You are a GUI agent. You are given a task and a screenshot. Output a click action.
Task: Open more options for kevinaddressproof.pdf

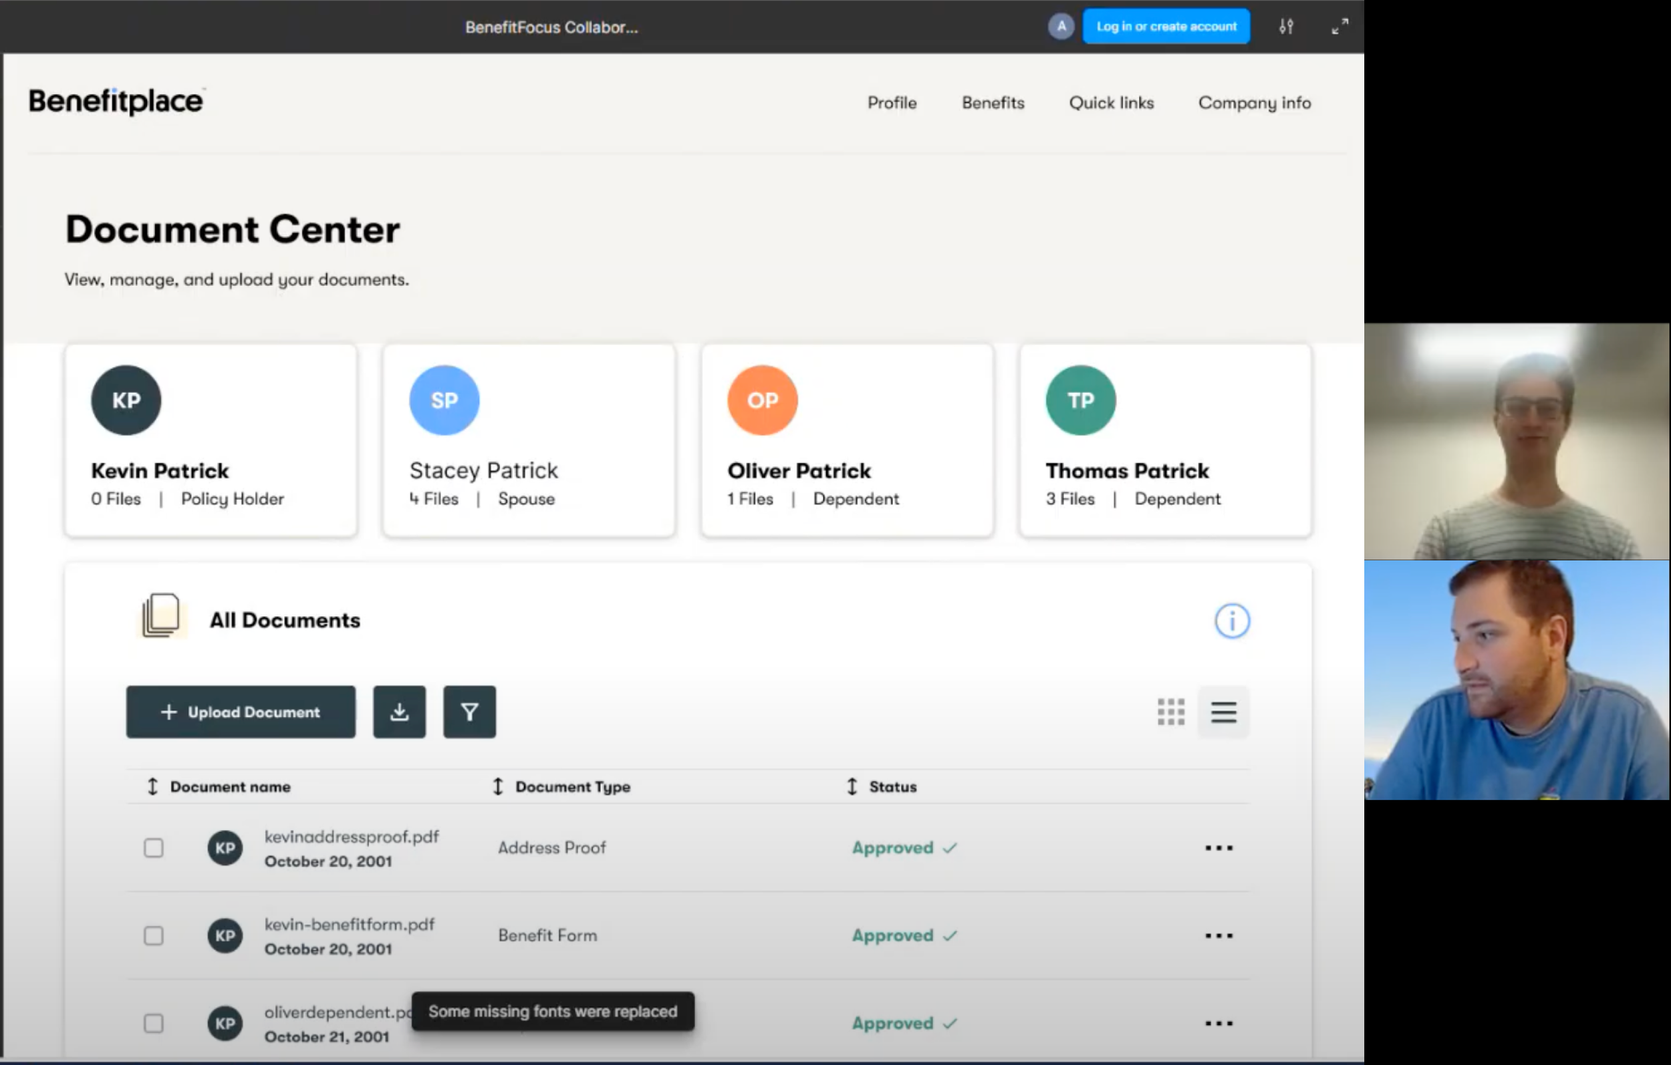[x=1218, y=848]
